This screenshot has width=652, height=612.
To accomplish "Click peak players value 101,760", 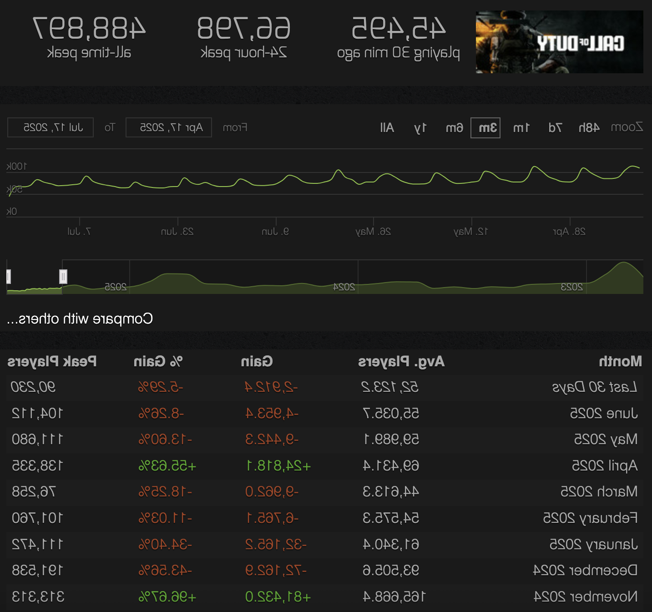I will (37, 518).
